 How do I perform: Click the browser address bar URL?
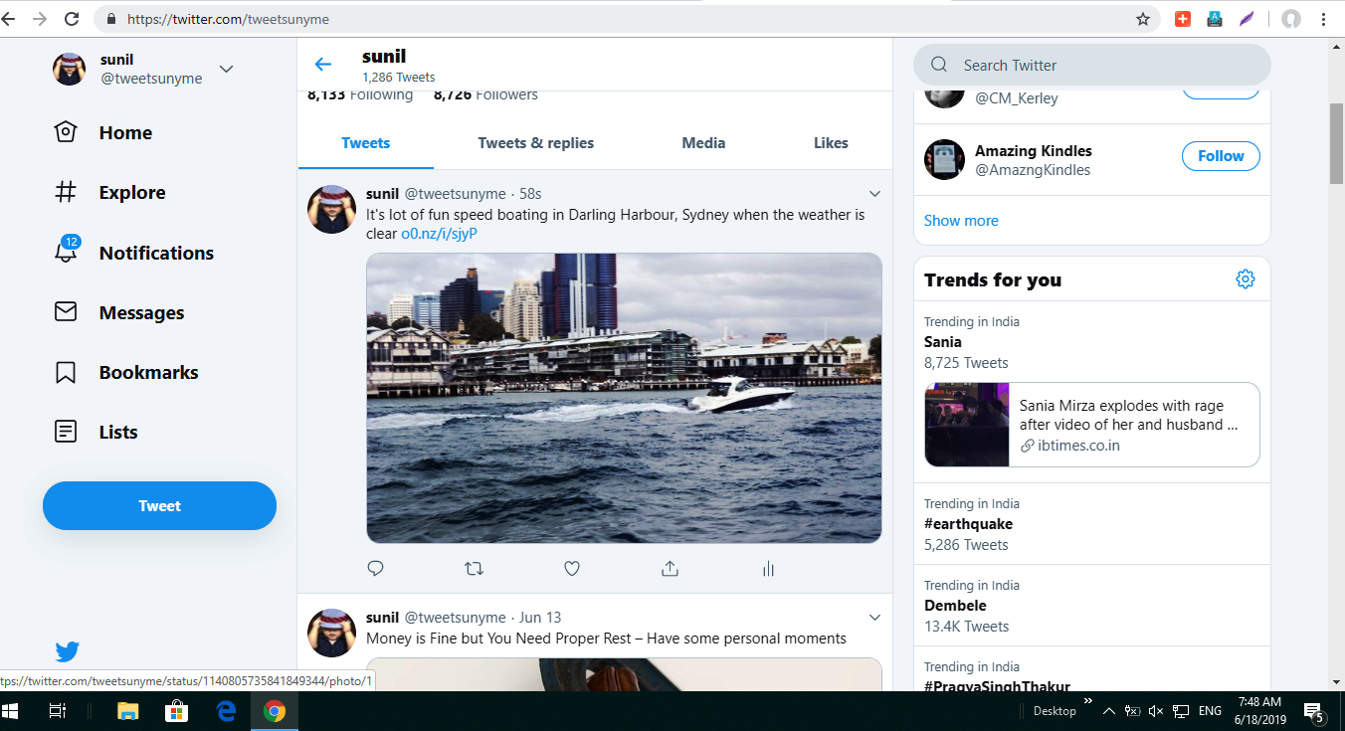pos(229,19)
